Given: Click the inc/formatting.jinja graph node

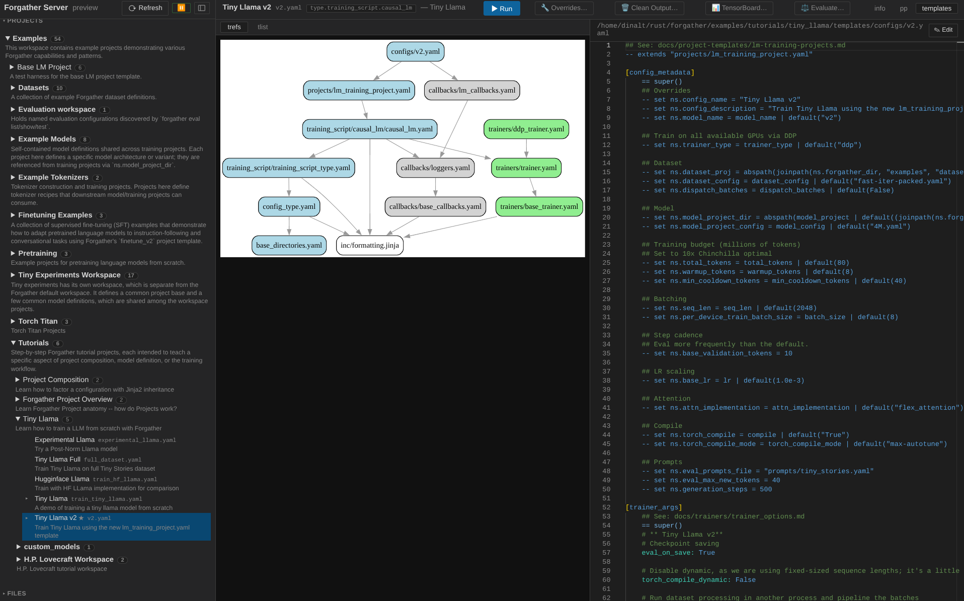Looking at the screenshot, I should (x=370, y=245).
